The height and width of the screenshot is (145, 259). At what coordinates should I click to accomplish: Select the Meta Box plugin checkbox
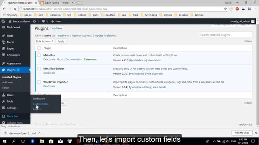[39, 55]
